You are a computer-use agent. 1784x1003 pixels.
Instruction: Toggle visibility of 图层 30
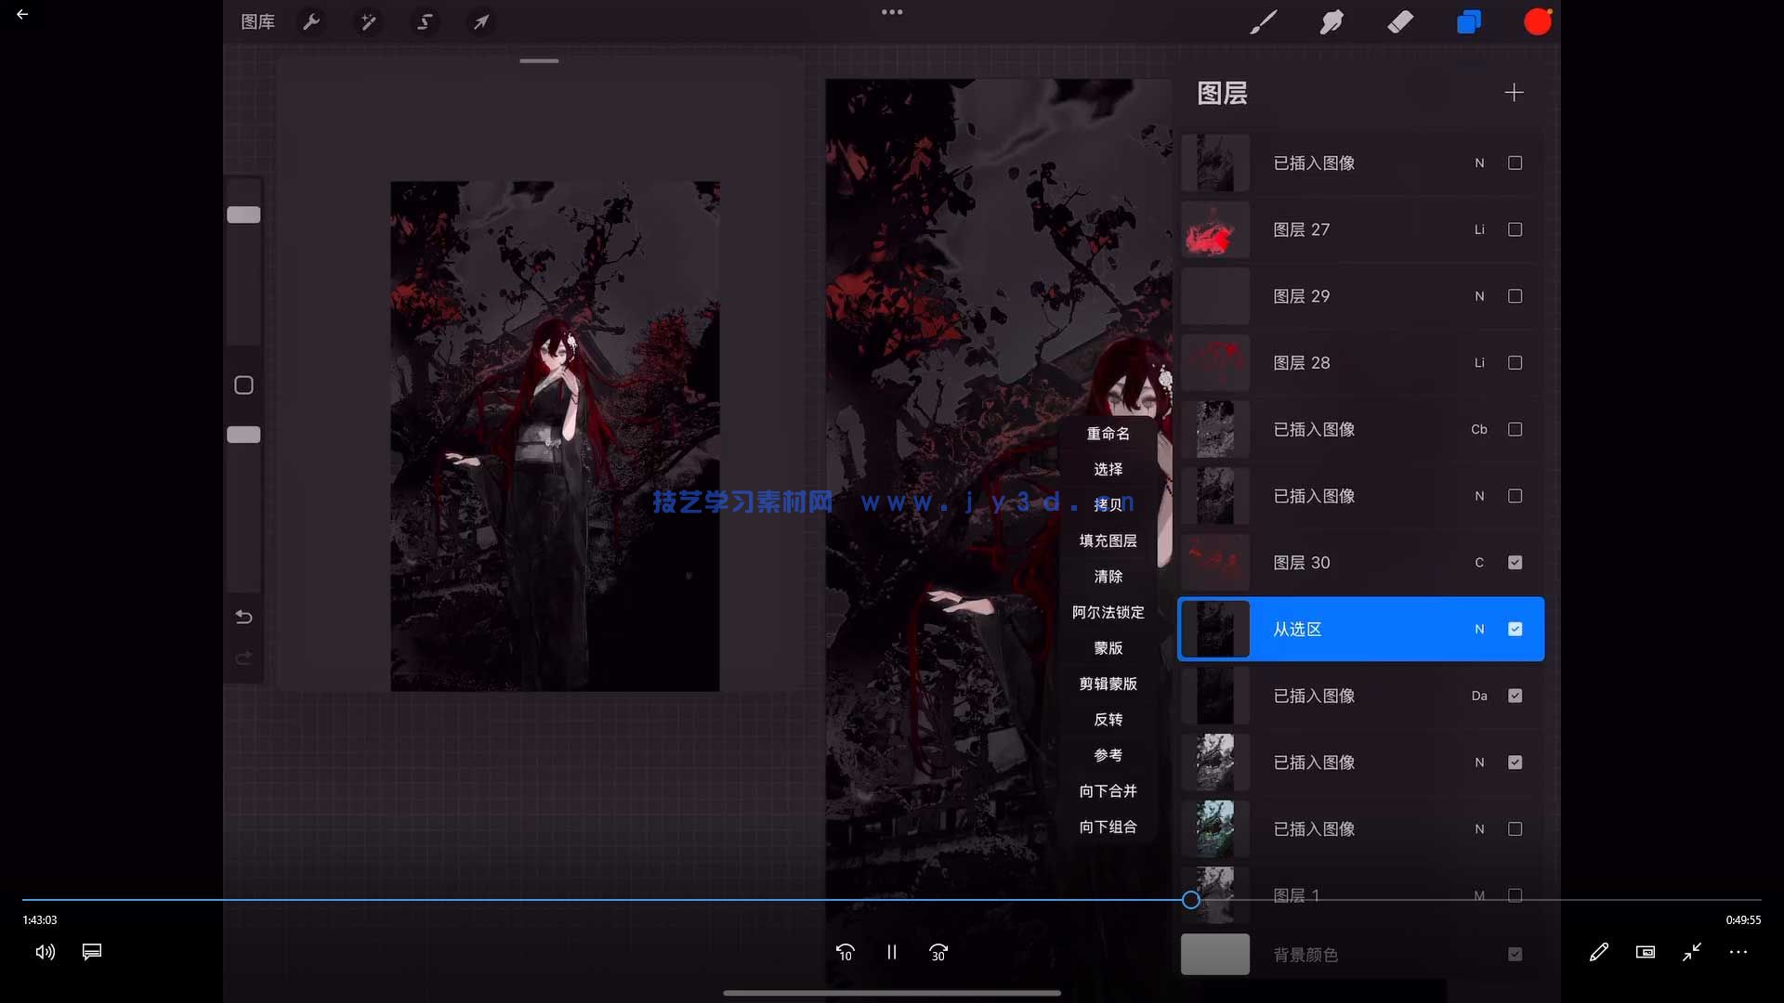pos(1515,562)
